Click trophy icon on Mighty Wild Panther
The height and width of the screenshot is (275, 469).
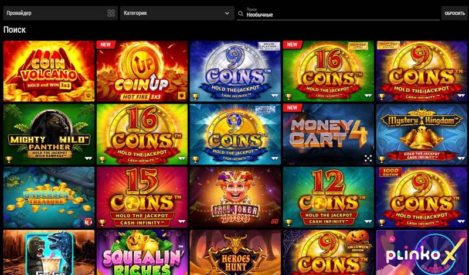pos(9,160)
